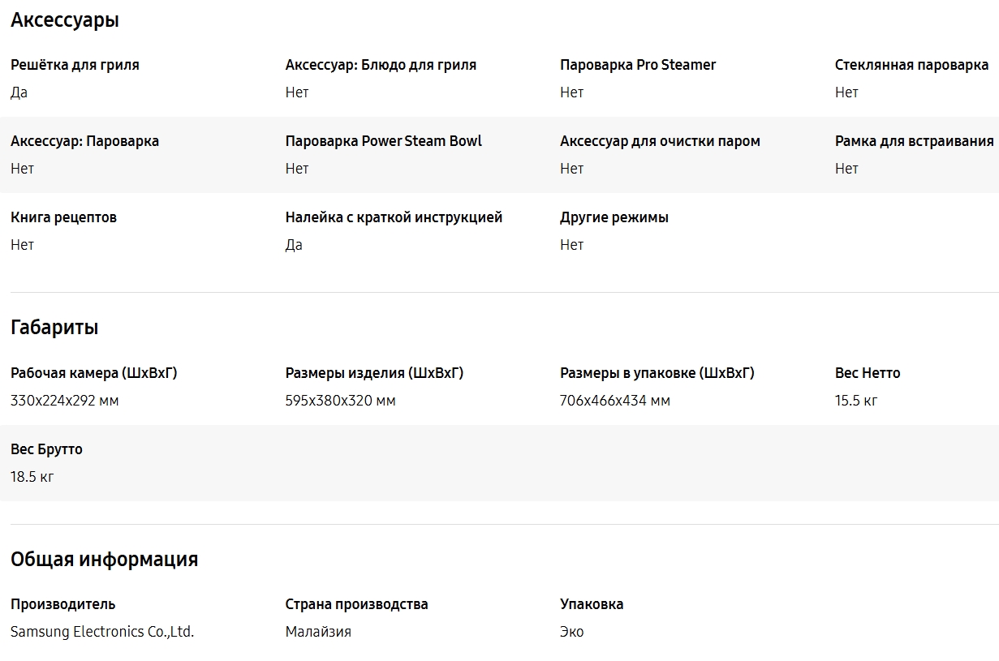Click the 15.5 кг net weight value

856,401
